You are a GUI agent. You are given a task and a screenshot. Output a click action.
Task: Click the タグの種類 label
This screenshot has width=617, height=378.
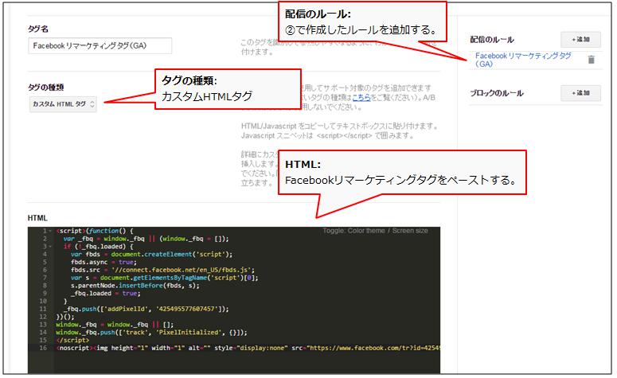pyautogui.click(x=45, y=88)
